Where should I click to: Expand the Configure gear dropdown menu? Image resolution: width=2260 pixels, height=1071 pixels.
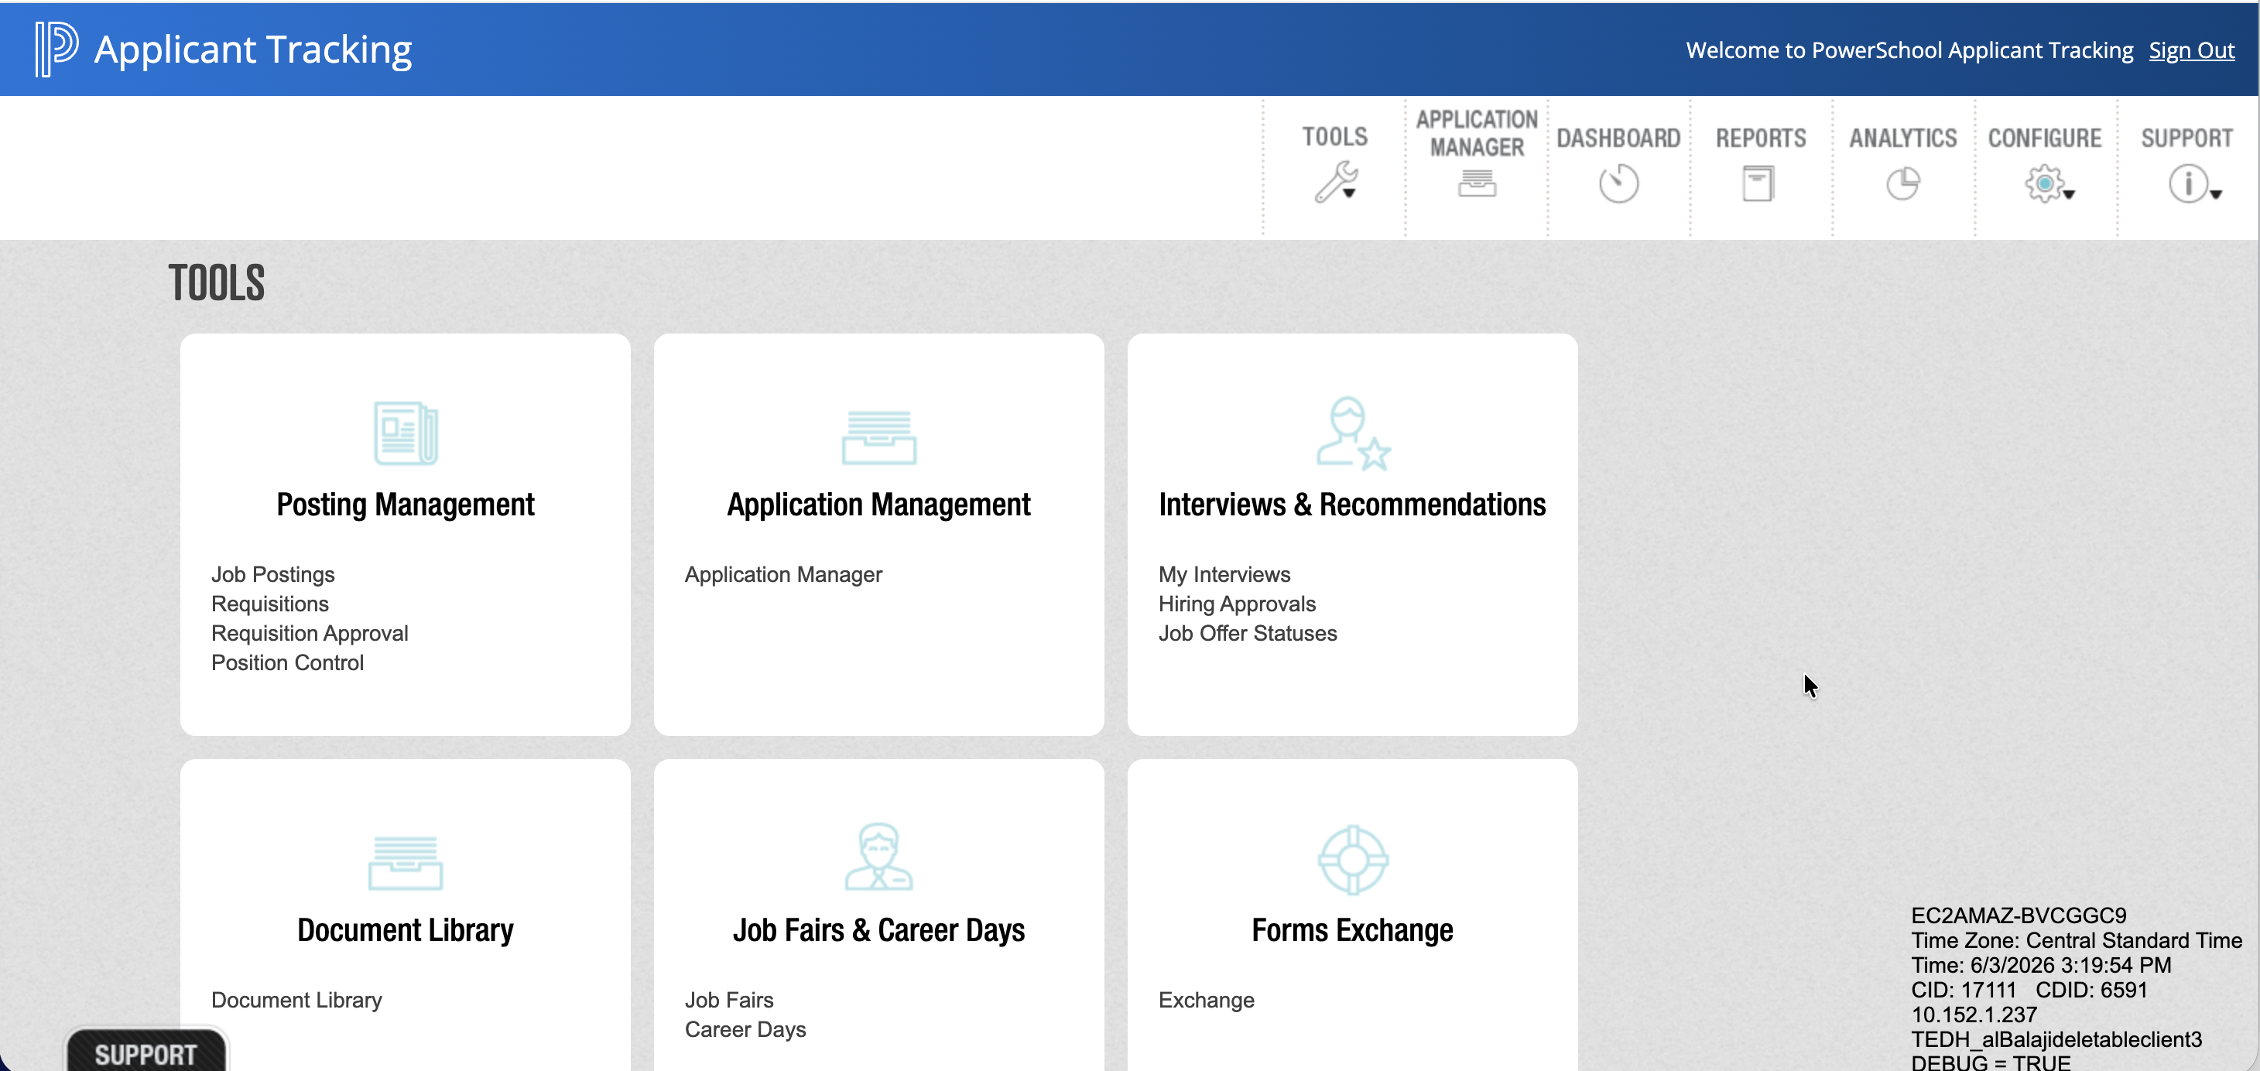pyautogui.click(x=2049, y=183)
